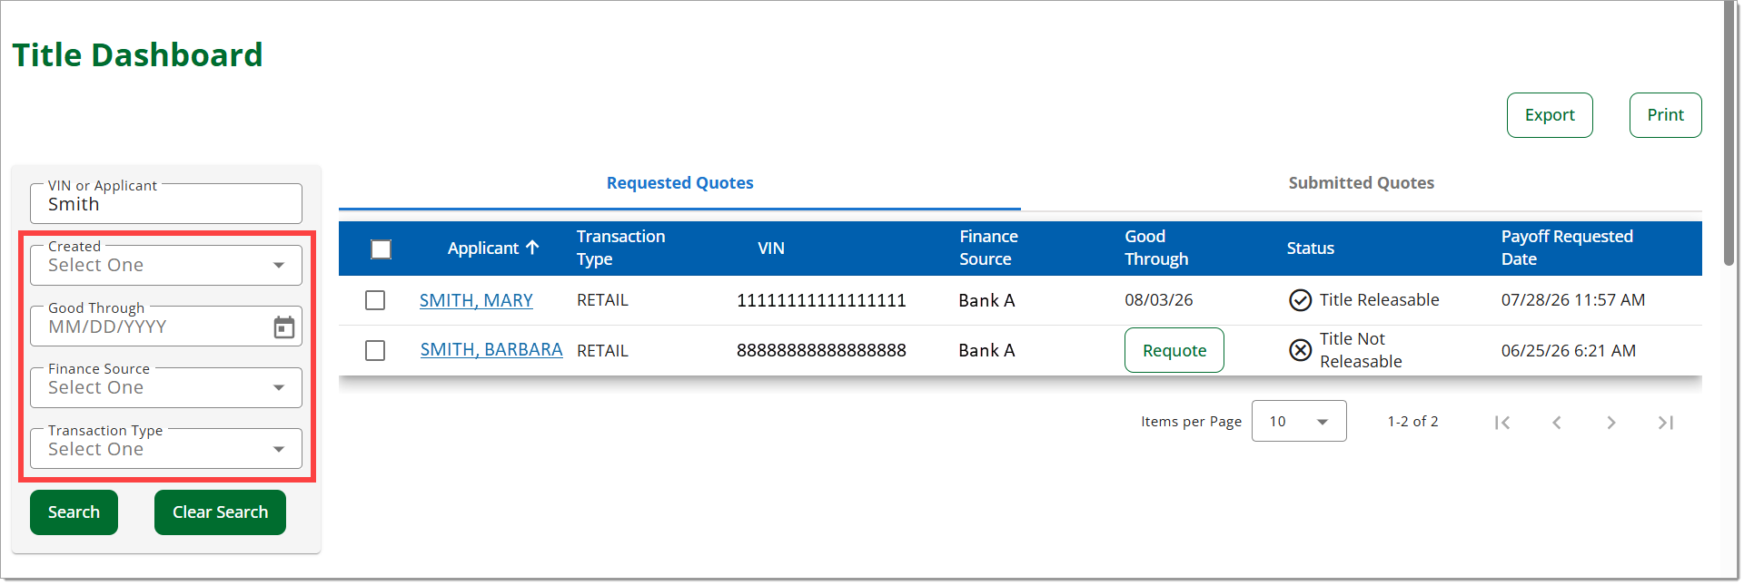Click the Transaction Type column header
1744x585 pixels.
click(621, 248)
